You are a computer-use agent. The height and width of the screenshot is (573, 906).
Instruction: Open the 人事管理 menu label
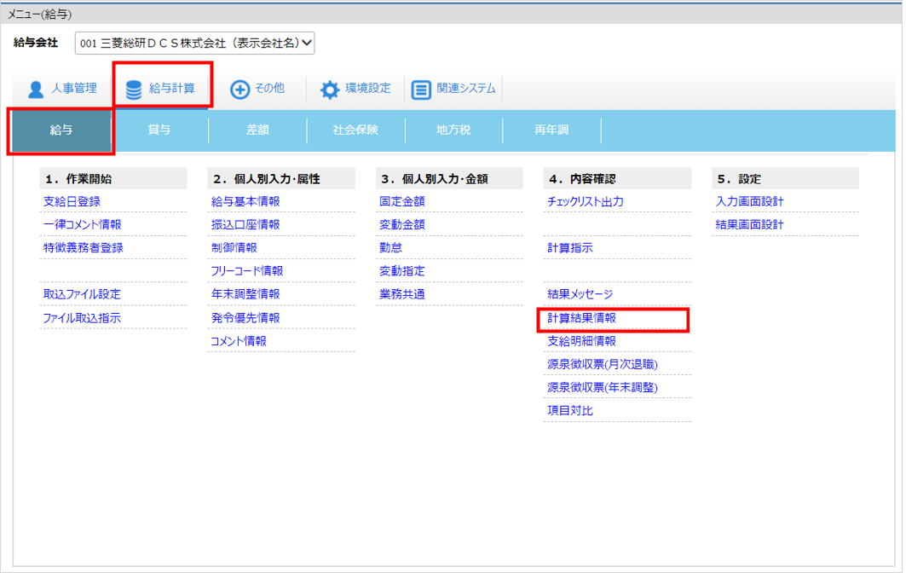[x=74, y=88]
